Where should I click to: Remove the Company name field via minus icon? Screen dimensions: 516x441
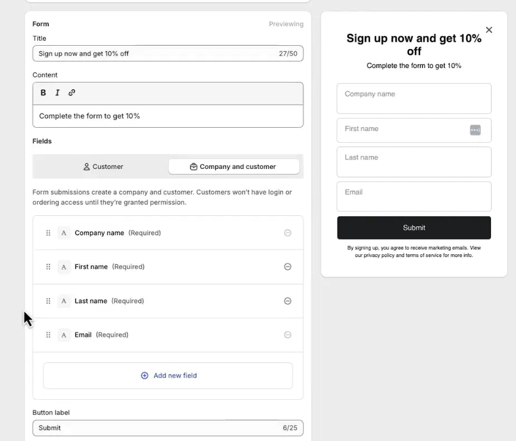point(288,232)
